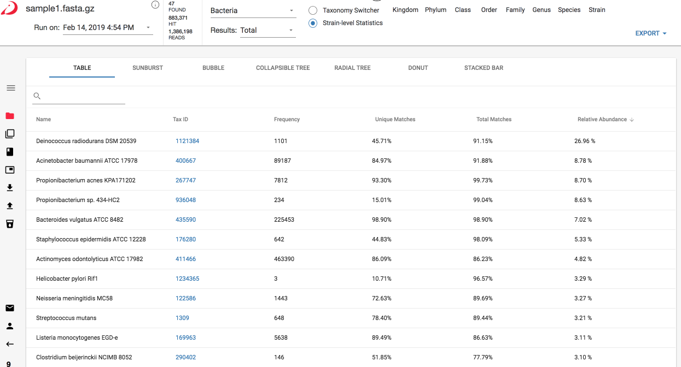Viewport: 681px width, 367px height.
Task: Click the stacked library pages sidebar icon
Action: pyautogui.click(x=10, y=134)
